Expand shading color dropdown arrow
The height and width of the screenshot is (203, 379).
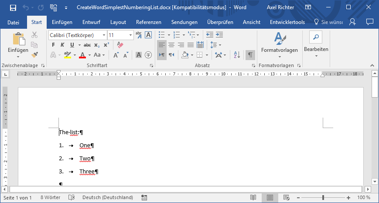tap(192, 55)
